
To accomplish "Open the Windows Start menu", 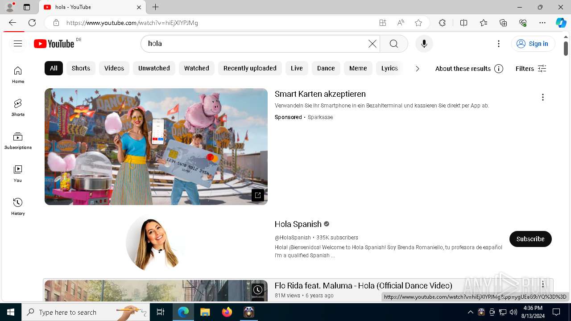I will point(11,312).
